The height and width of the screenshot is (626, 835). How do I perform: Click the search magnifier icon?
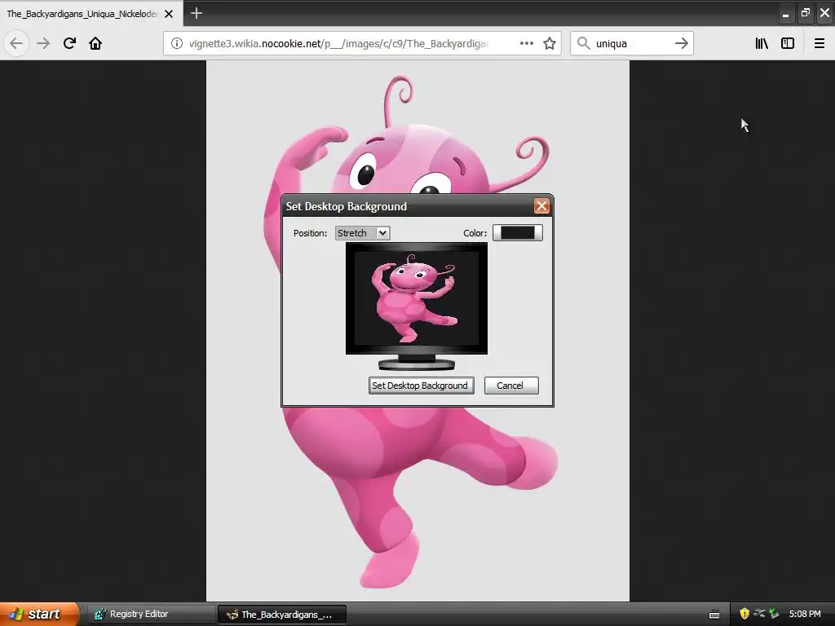[x=583, y=43]
